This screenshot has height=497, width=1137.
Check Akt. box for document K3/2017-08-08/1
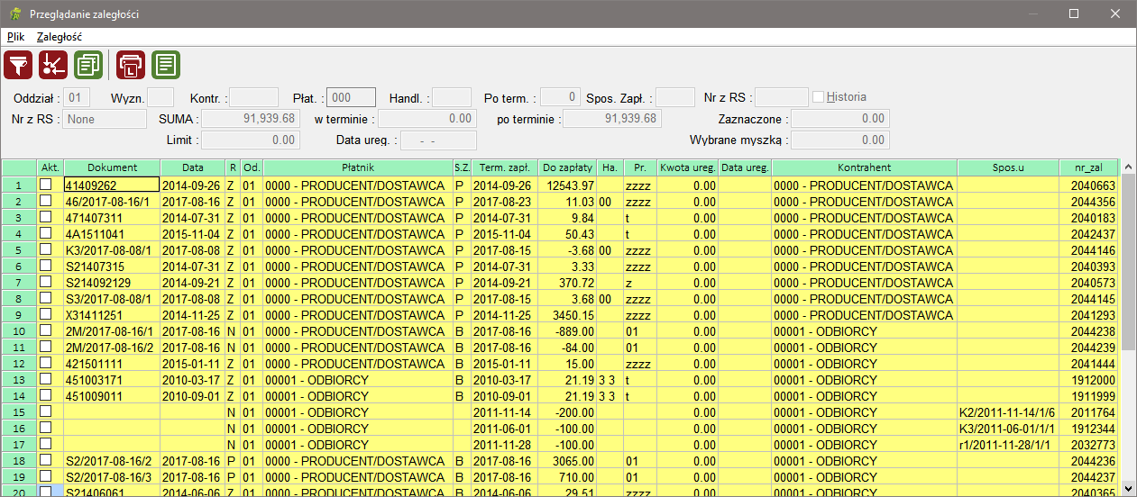[x=46, y=249]
